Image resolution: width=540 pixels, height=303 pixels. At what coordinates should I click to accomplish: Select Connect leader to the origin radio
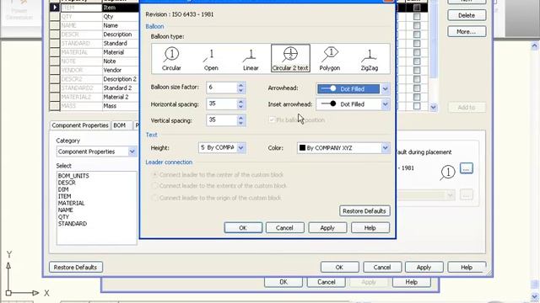pyautogui.click(x=154, y=198)
